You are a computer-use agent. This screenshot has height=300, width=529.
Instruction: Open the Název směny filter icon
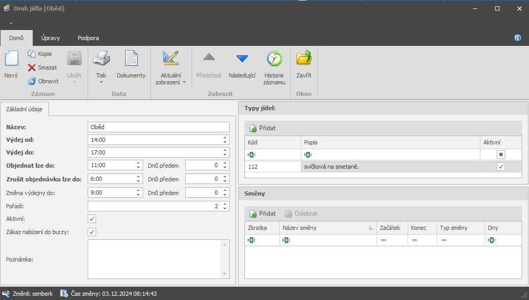tap(287, 240)
